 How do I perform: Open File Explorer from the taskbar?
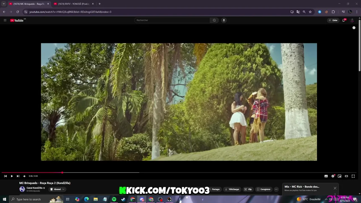(96, 199)
